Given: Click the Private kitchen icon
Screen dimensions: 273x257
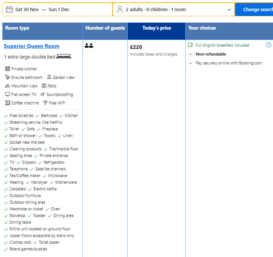Looking at the screenshot, I should (x=7, y=69).
